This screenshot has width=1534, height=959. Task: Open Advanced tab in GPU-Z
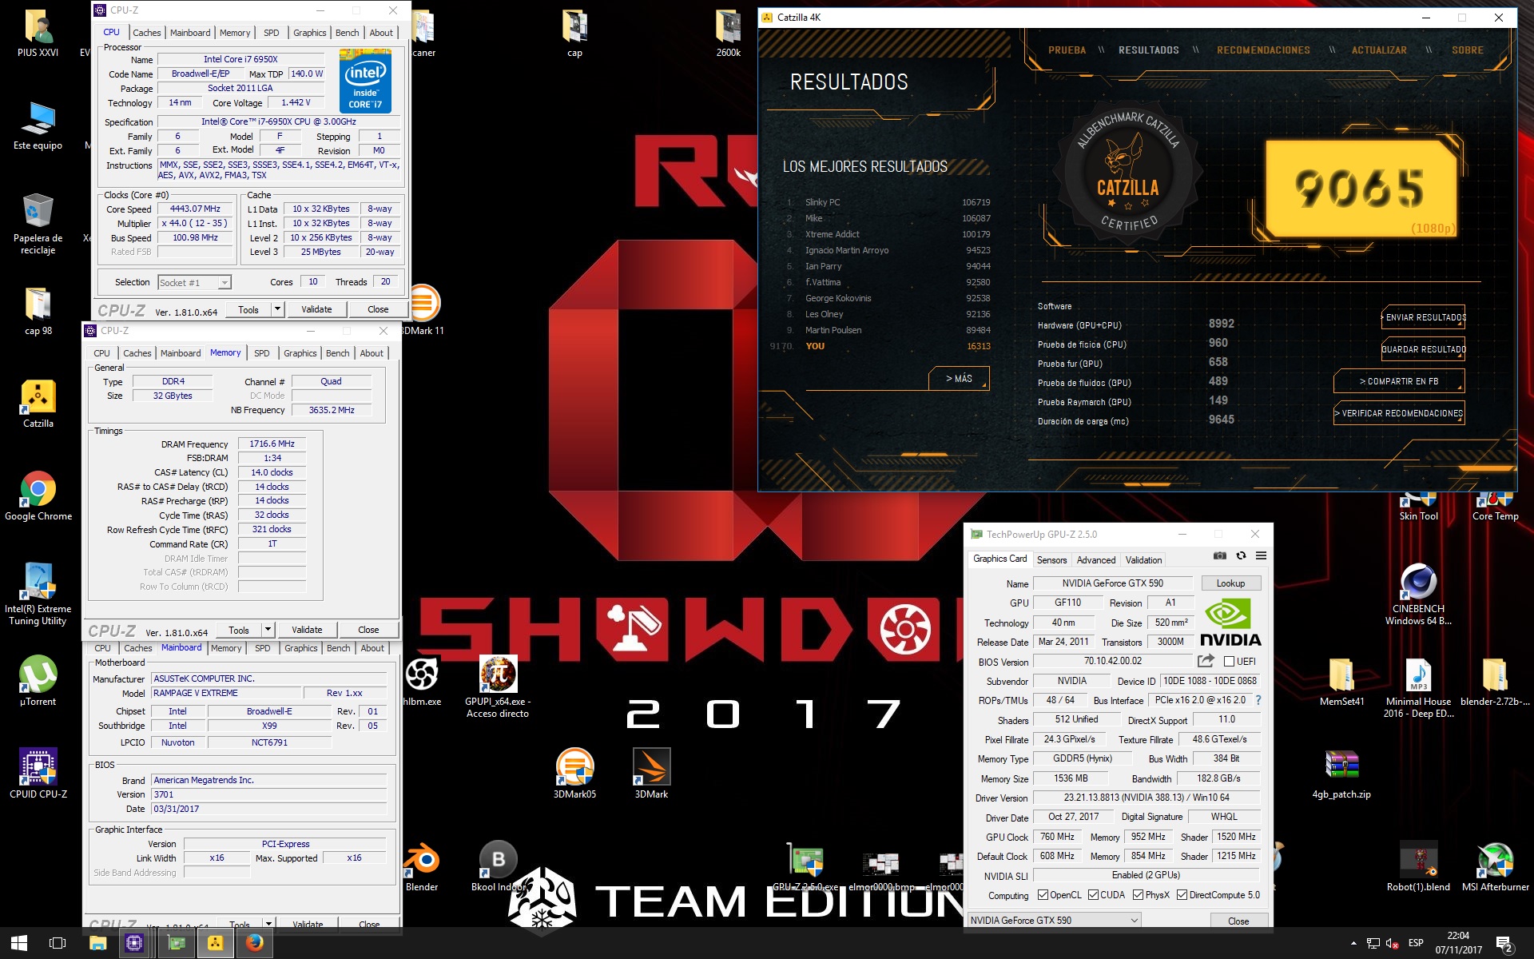coord(1095,560)
